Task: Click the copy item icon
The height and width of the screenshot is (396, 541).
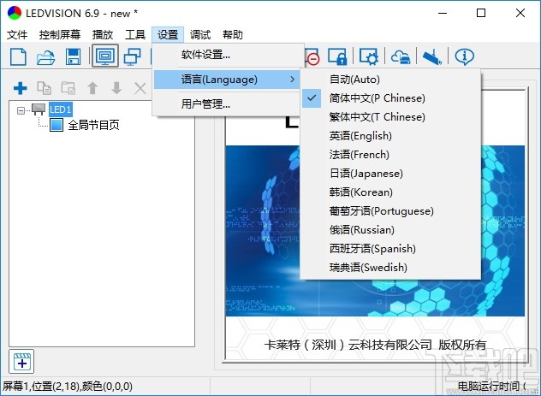Action: 45,88
